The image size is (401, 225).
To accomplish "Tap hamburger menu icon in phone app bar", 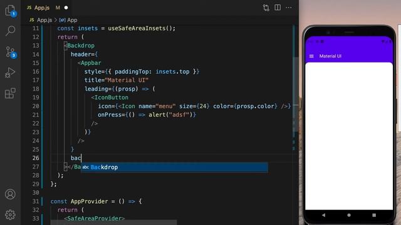I will click(311, 56).
